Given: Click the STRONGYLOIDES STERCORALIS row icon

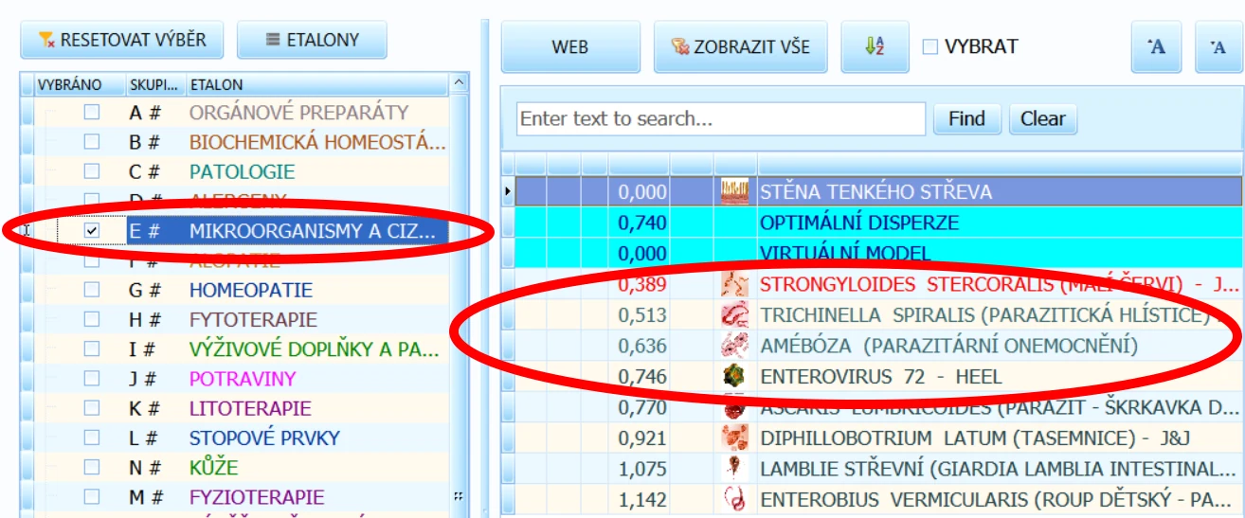Looking at the screenshot, I should pyautogui.click(x=735, y=284).
